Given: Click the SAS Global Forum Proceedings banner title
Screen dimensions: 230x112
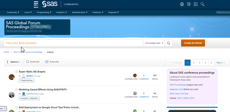Looking at the screenshot, I should [23, 25].
